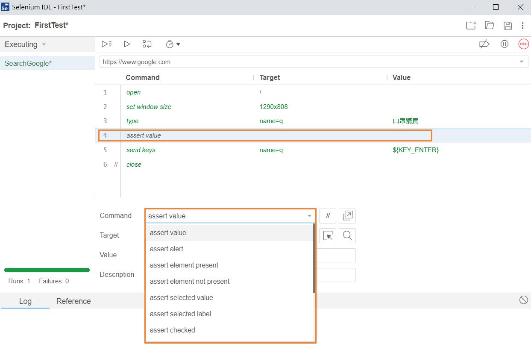Open the base URL dropdown

521,62
